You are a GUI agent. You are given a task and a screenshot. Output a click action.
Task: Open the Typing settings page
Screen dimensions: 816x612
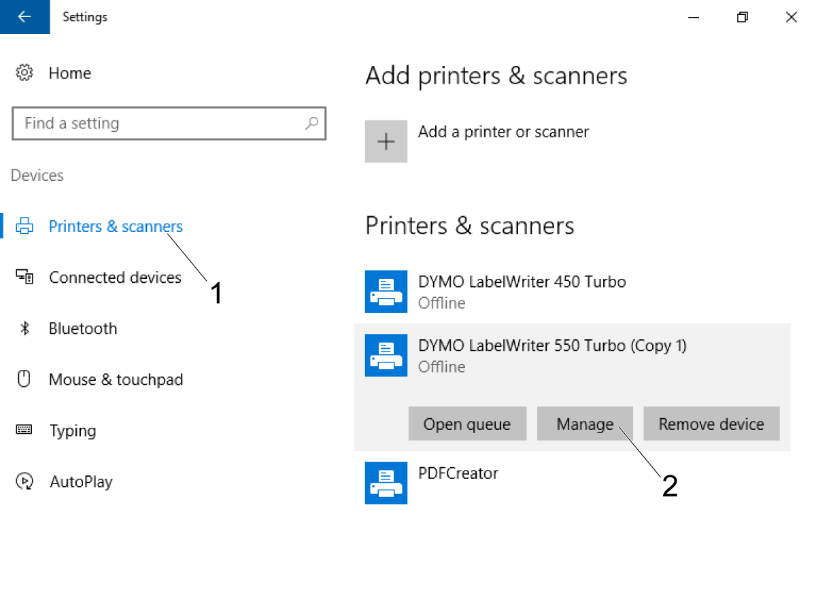click(73, 430)
